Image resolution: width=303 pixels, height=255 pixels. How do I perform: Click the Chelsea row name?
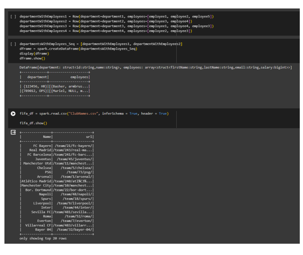pyautogui.click(x=44, y=168)
